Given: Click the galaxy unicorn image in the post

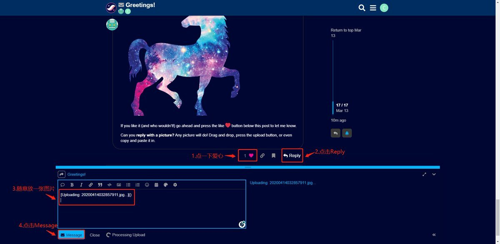Looking at the screenshot, I should point(184,66).
